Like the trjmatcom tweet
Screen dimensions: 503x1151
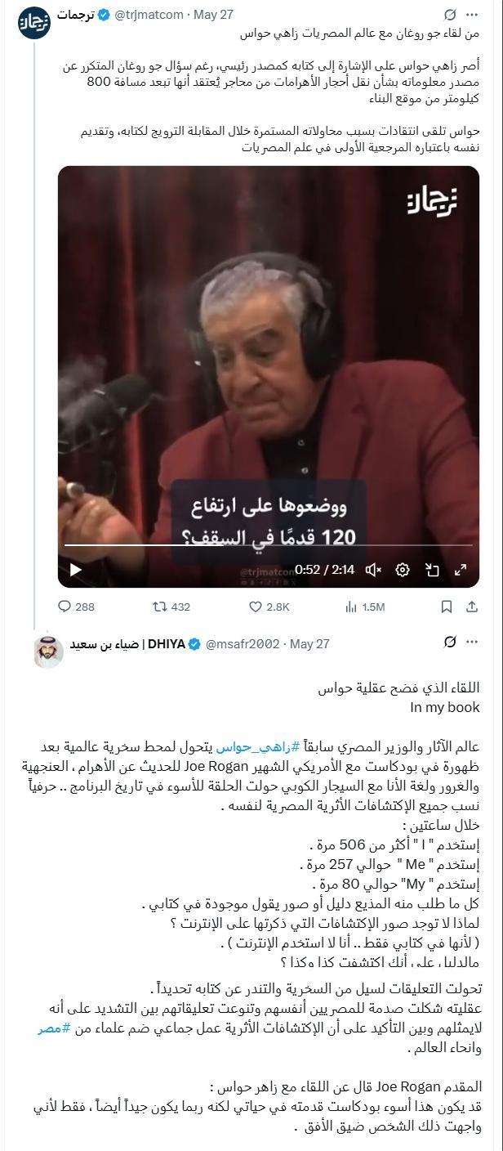click(x=269, y=607)
